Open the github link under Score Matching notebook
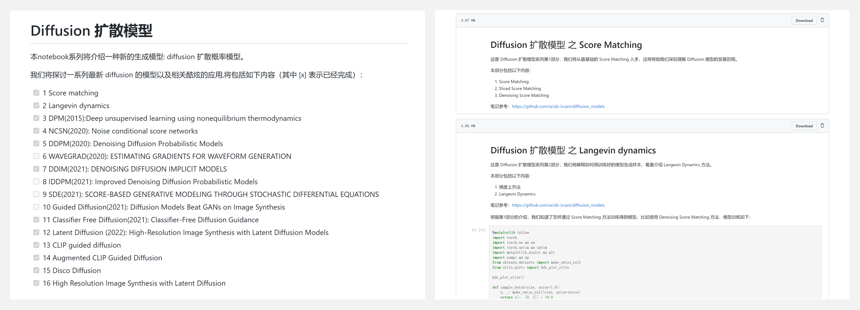The height and width of the screenshot is (310, 860). (x=558, y=106)
